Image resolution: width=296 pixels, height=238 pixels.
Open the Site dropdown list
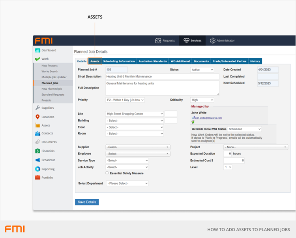pos(135,114)
